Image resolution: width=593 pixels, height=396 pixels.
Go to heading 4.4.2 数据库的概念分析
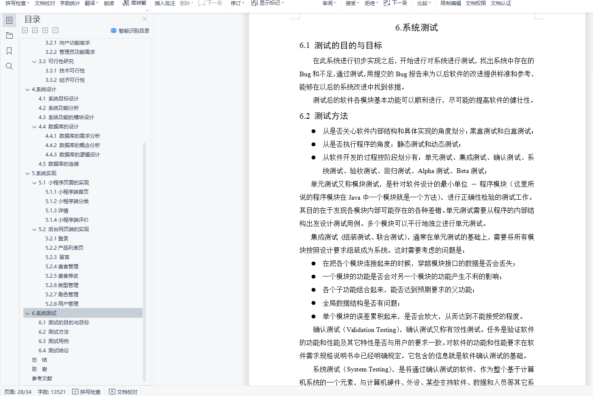(73, 145)
